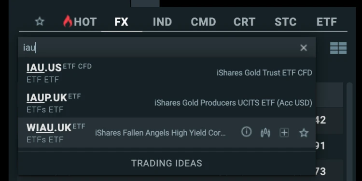The image size is (362, 181).
Task: Click the vertical scrollbar on the right
Action: (x=349, y=132)
